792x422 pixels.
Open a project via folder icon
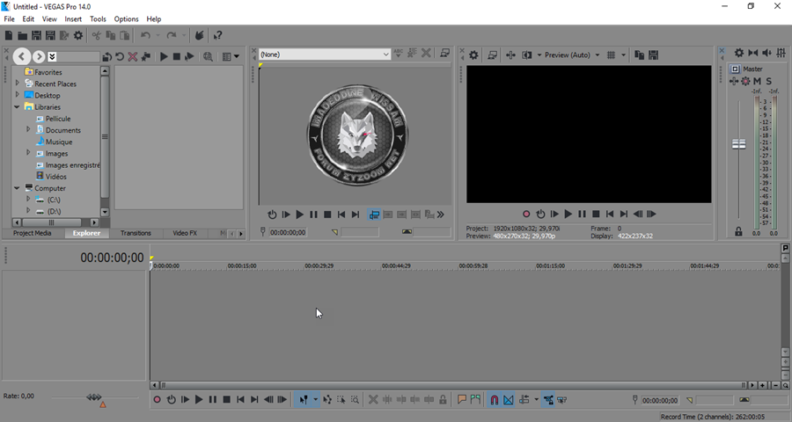[x=22, y=35]
